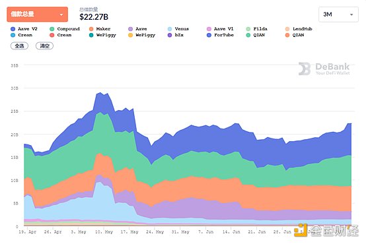Click the DeBank logo watermark
The height and width of the screenshot is (244, 366).
click(324, 69)
